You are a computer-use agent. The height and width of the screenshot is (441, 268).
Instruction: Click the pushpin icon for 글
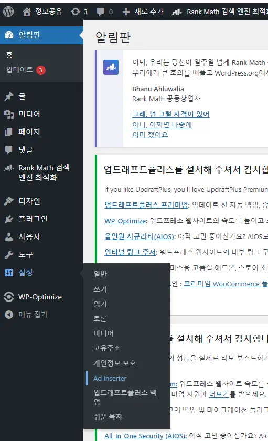pyautogui.click(x=9, y=96)
